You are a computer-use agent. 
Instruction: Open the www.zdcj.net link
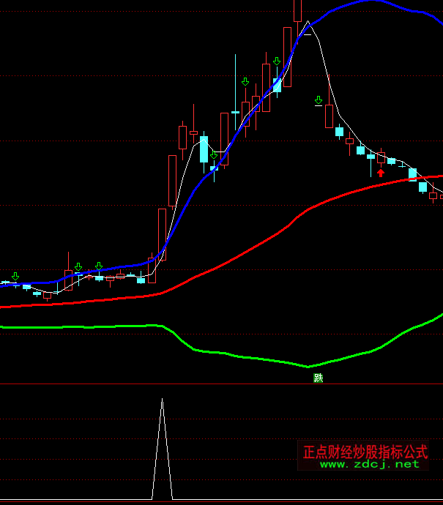[369, 463]
